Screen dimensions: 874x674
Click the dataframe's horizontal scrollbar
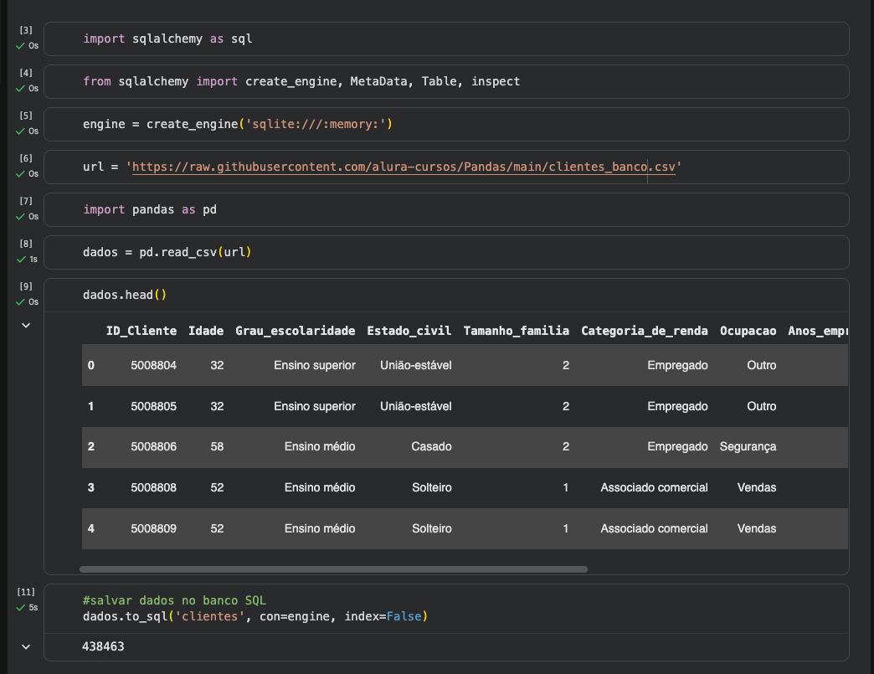333,569
